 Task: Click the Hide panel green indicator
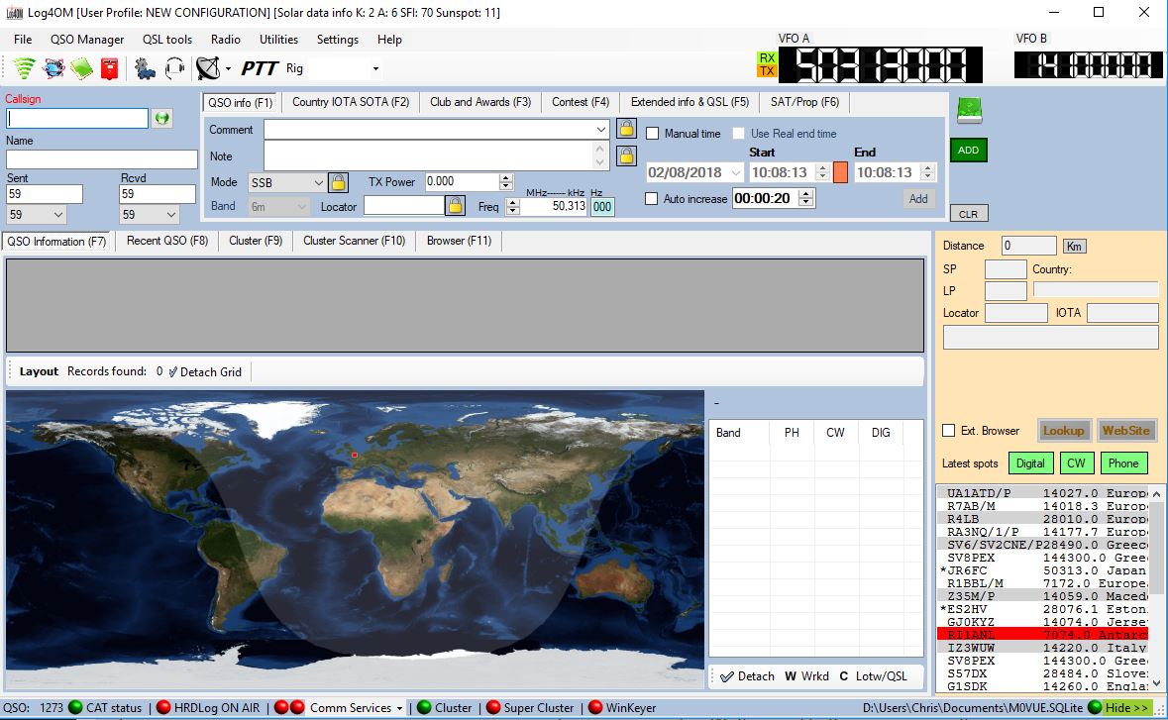coord(1095,707)
